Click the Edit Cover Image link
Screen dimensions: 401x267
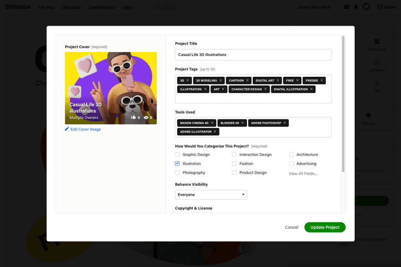(86, 129)
